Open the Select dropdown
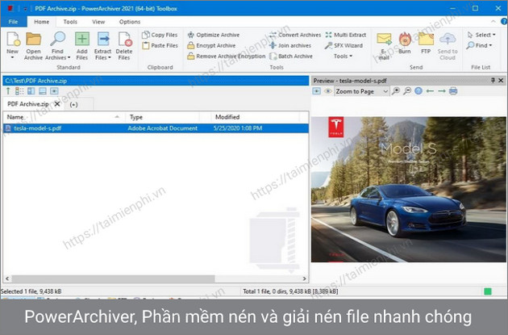This screenshot has width=508, height=335. pos(481,35)
